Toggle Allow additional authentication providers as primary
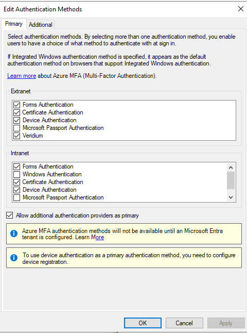The width and height of the screenshot is (247, 333). coord(10,215)
